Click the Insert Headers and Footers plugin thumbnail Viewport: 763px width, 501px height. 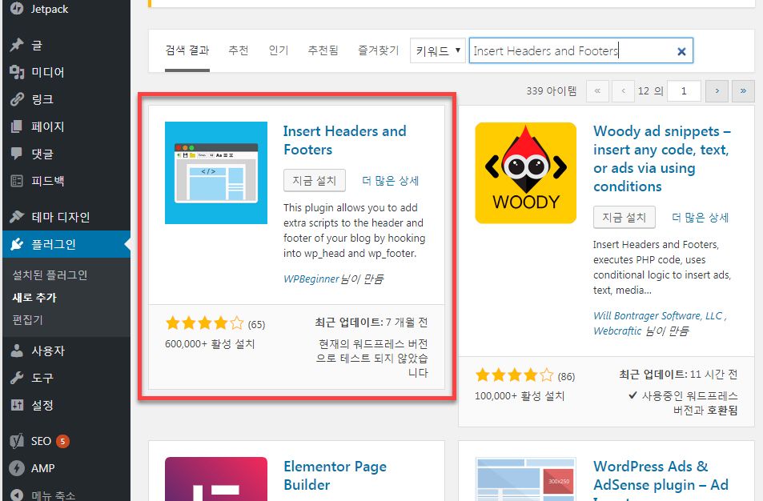click(x=216, y=173)
